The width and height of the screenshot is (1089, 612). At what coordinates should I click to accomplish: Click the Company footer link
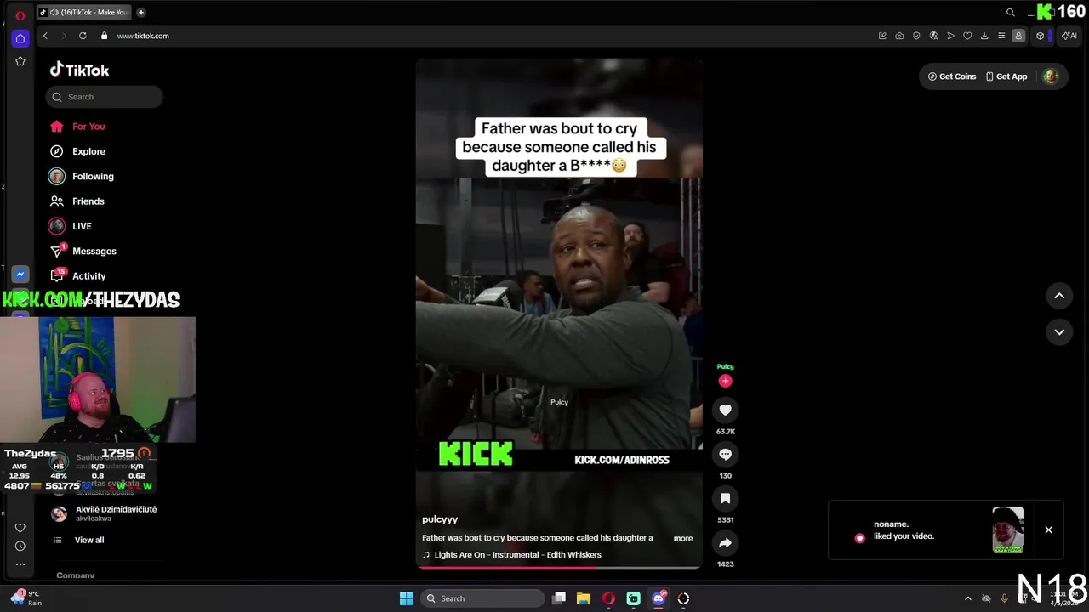[76, 575]
